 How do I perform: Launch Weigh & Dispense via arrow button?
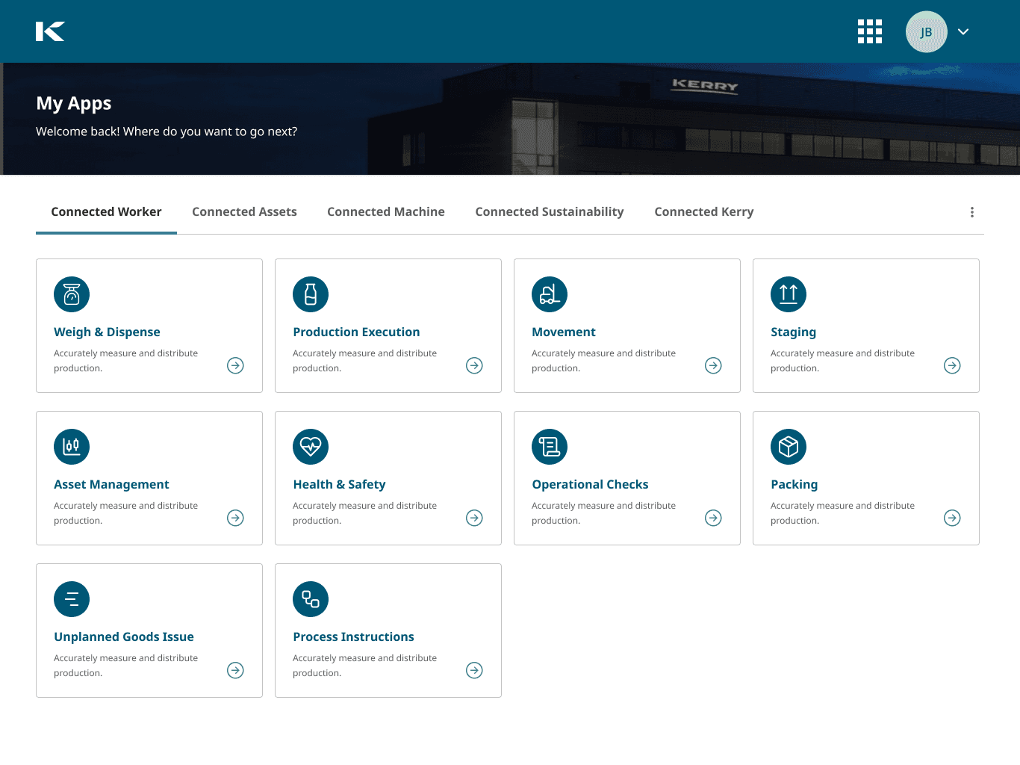[235, 365]
